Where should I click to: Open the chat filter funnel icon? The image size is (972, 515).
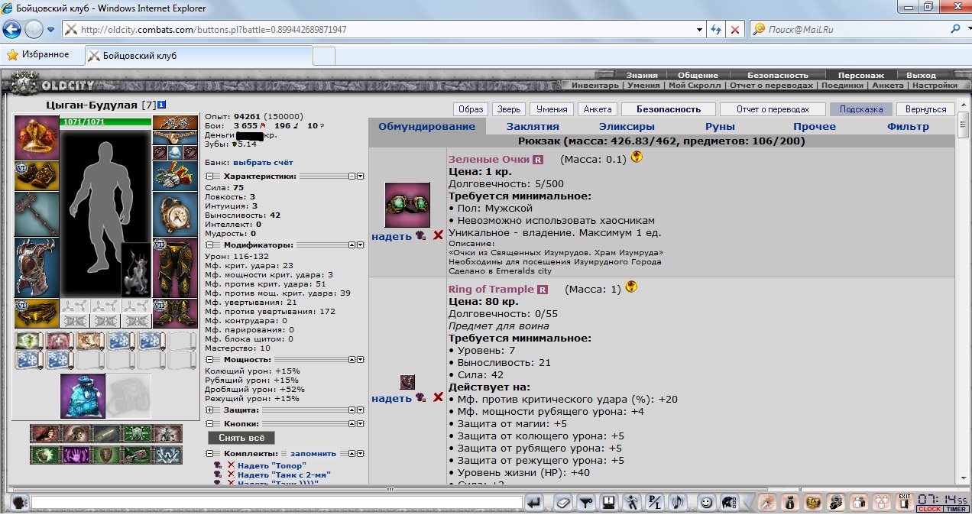point(586,503)
